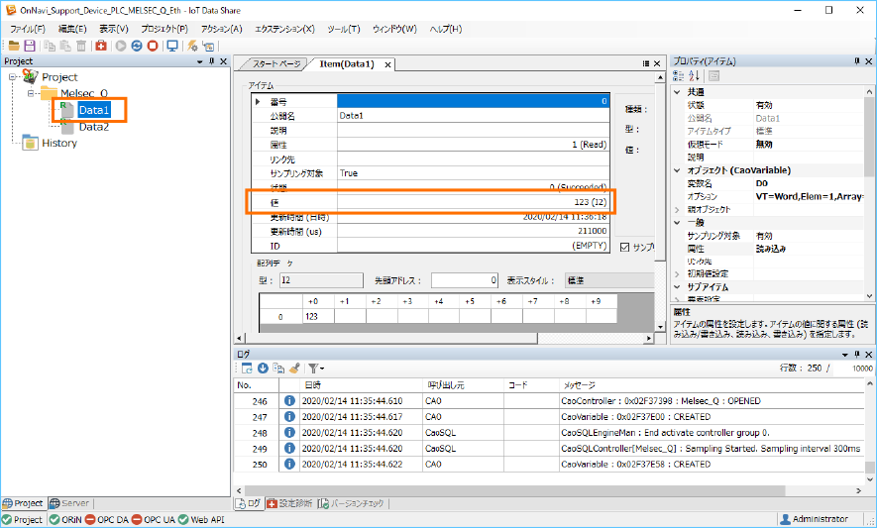Click the 先頭アドレス input field
877x528 pixels.
point(464,280)
